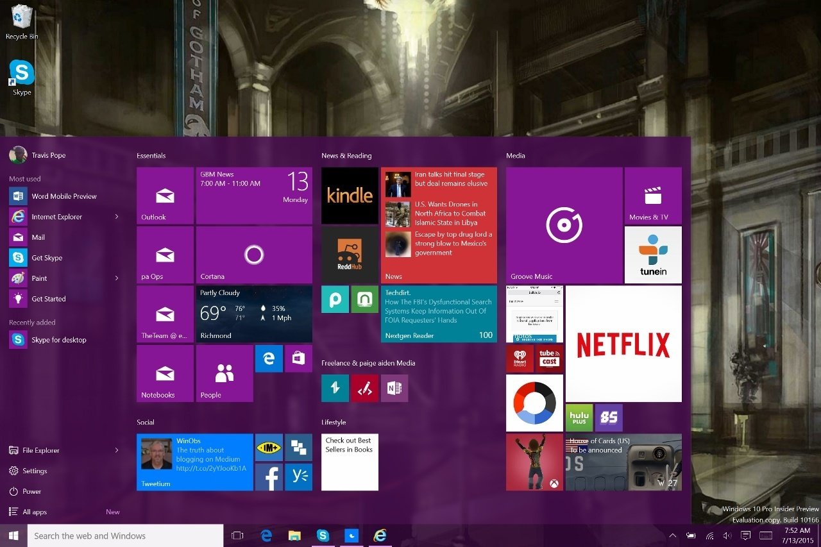Viewport: 821px width, 547px height.
Task: Open Task View on taskbar
Action: pyautogui.click(x=238, y=535)
